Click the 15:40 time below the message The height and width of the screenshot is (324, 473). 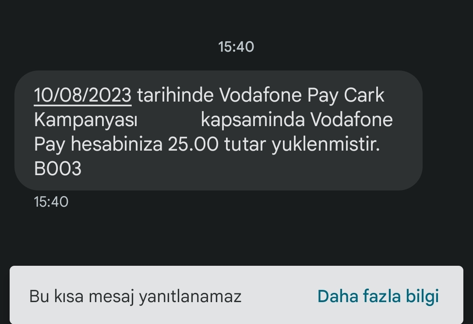click(51, 202)
